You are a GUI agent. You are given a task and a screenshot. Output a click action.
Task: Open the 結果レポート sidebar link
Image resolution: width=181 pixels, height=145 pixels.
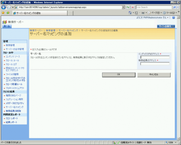pyautogui.click(x=11, y=122)
